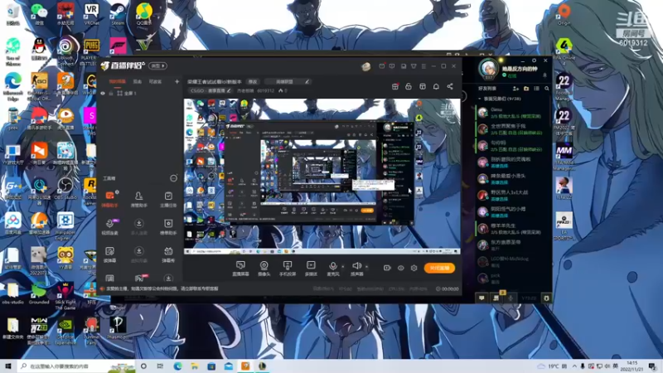This screenshot has width=663, height=373.
Task: Open toolbox settings circle icon
Action: click(x=173, y=178)
